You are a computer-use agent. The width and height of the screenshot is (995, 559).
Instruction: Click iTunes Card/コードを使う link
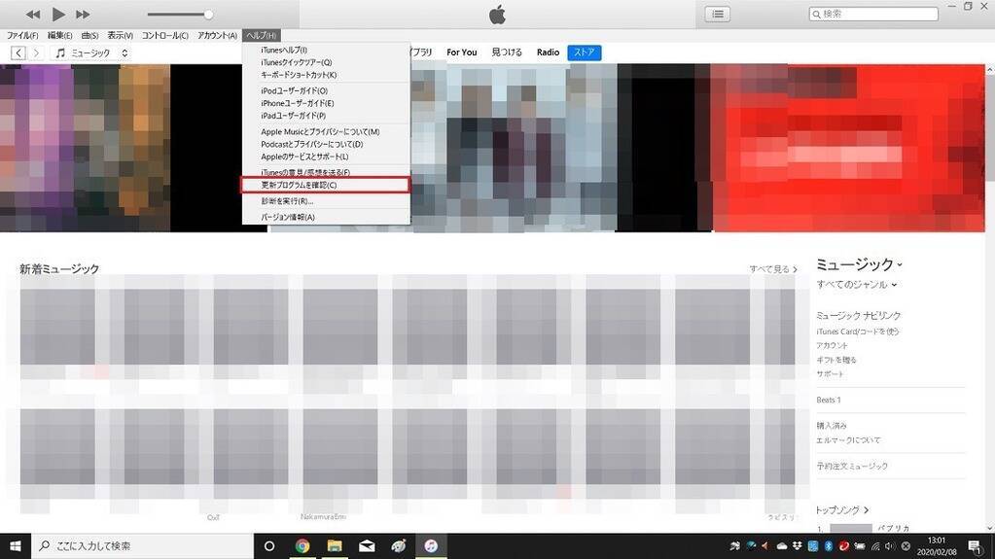click(x=857, y=332)
